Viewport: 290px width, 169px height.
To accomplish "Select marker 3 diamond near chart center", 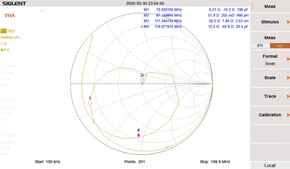I will [142, 80].
